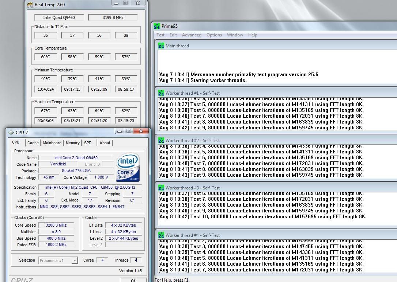Click the Core Voltage 1.088 V field

[101, 177]
